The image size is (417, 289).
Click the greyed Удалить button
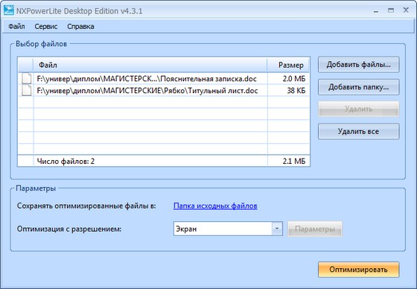coord(358,109)
